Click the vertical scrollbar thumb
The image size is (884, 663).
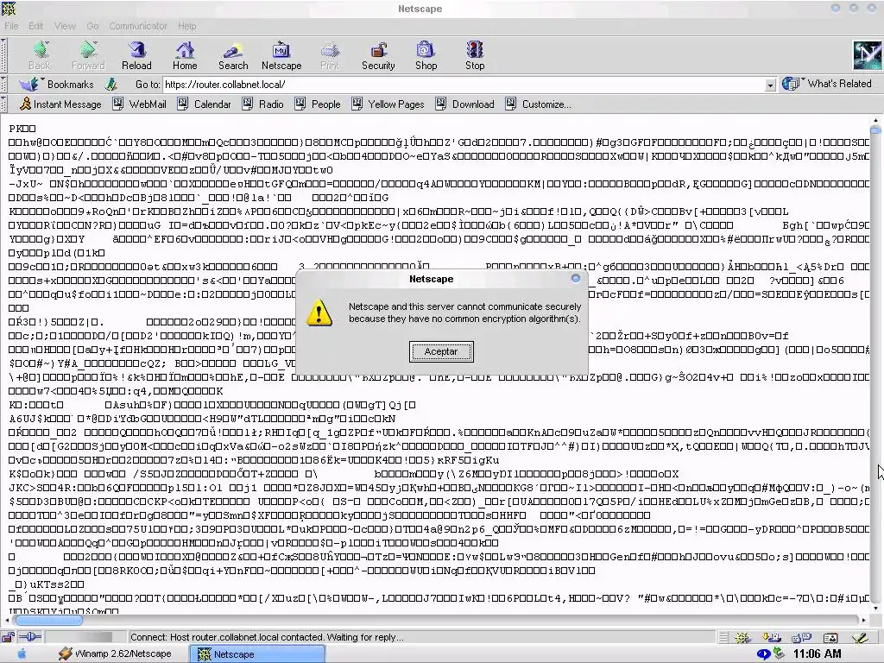875,130
